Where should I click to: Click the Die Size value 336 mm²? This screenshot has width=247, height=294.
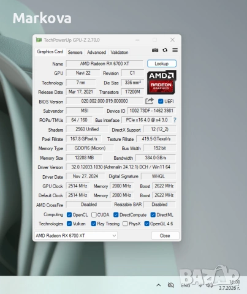click(132, 83)
